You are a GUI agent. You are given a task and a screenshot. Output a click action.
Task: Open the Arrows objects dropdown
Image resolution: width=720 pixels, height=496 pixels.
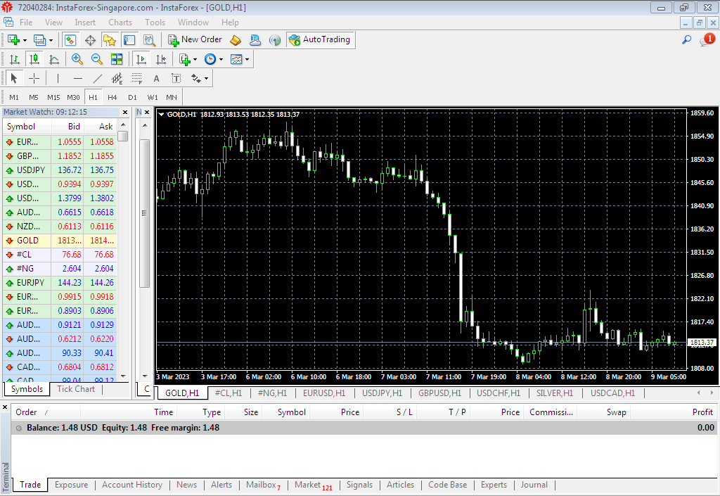[x=200, y=79]
